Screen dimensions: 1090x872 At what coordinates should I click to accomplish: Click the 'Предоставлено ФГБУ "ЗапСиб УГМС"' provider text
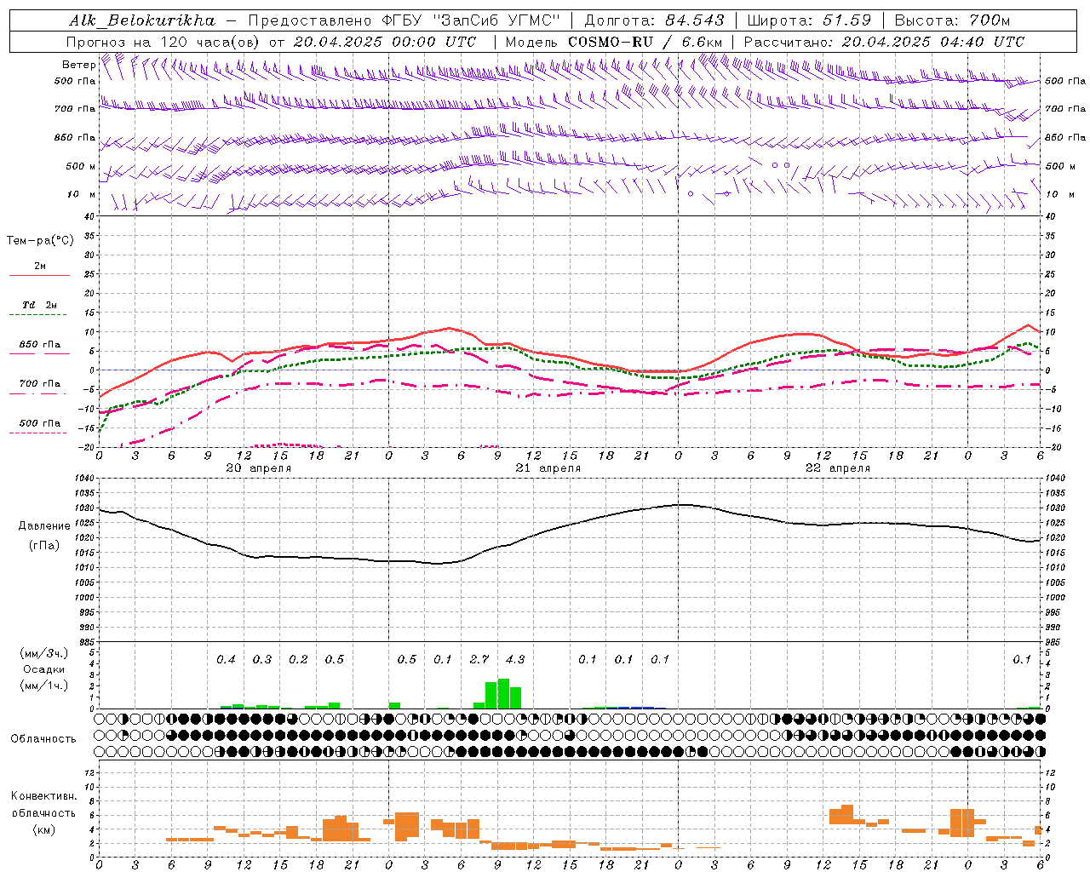pyautogui.click(x=404, y=20)
